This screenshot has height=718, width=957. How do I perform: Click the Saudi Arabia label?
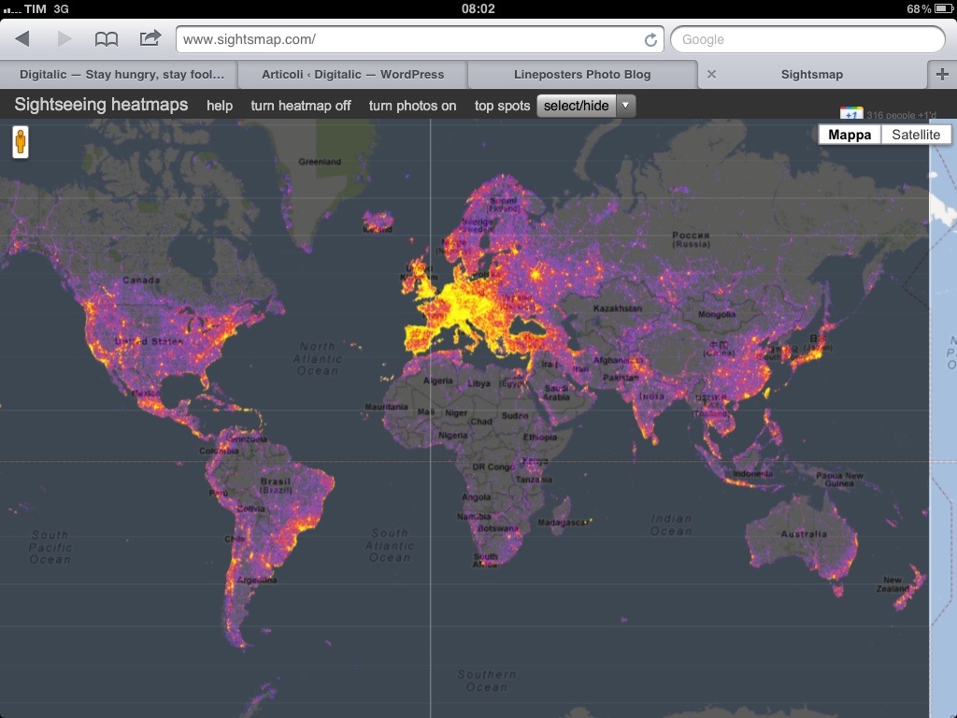[557, 393]
